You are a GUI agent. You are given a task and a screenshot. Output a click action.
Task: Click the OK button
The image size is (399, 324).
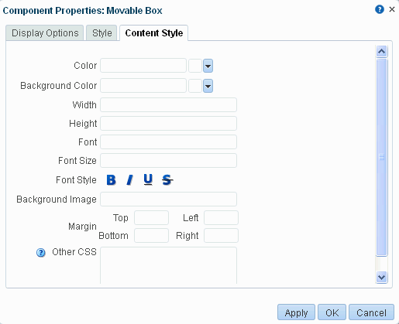(x=332, y=312)
